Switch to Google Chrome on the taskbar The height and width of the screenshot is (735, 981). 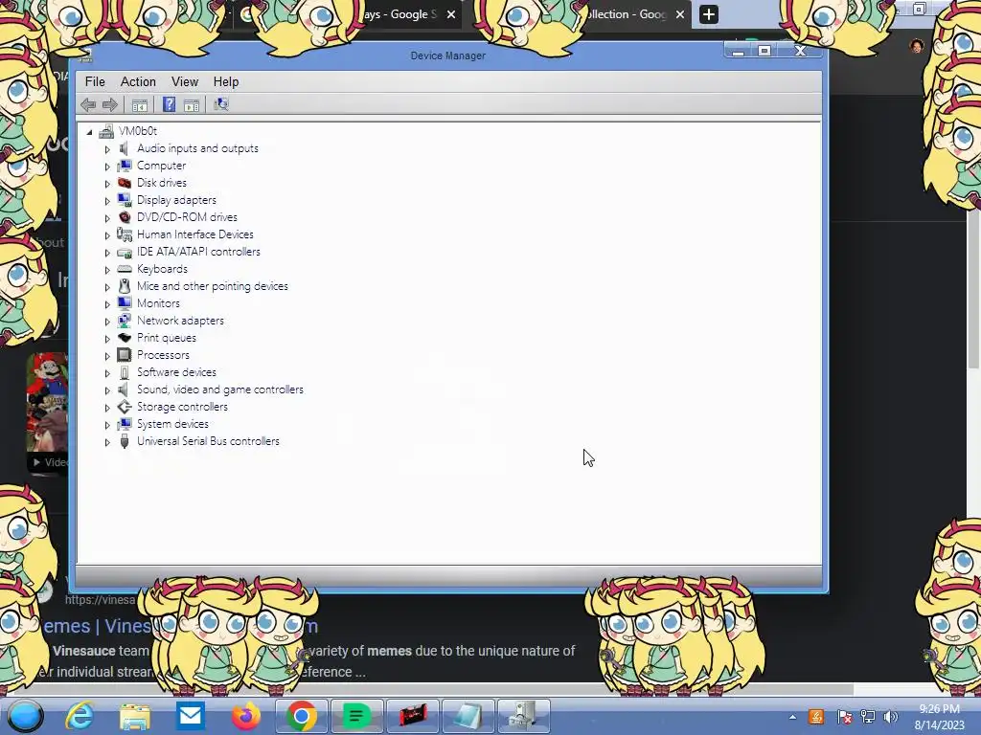point(301,716)
